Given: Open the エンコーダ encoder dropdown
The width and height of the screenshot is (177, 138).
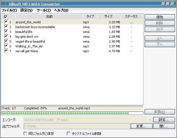Looking at the screenshot, I should coord(150,120).
